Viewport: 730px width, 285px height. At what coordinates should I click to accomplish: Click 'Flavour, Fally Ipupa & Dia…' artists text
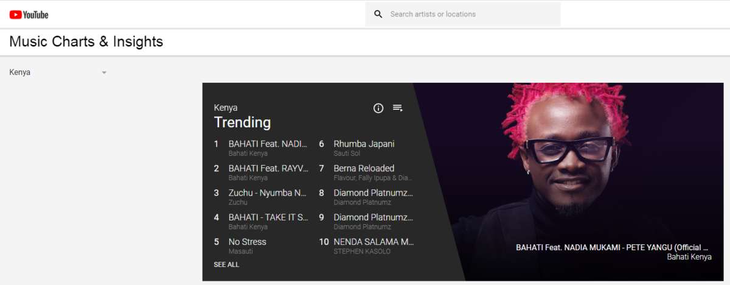point(373,178)
